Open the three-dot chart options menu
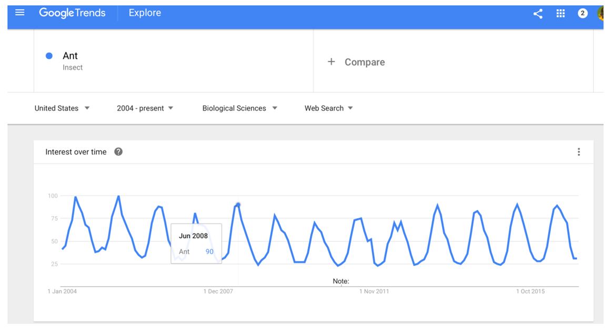Viewport: 605px width, 329px height. tap(578, 152)
